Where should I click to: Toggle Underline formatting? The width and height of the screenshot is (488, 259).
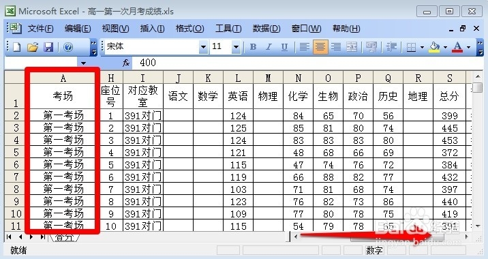coord(284,47)
